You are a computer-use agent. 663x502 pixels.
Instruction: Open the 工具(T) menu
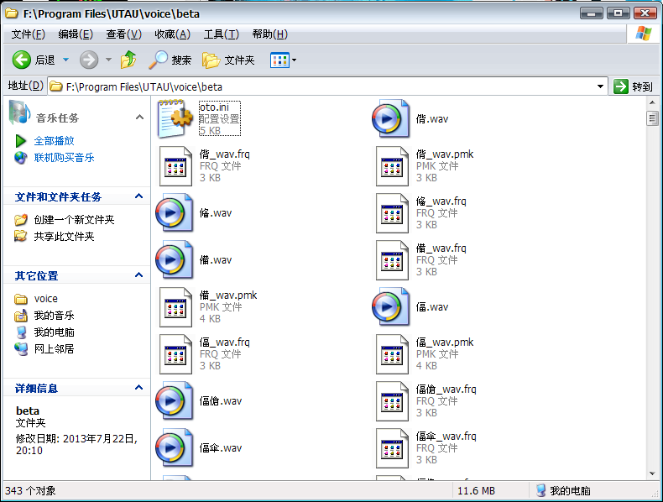pyautogui.click(x=222, y=34)
